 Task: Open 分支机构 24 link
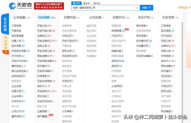coord(18,101)
